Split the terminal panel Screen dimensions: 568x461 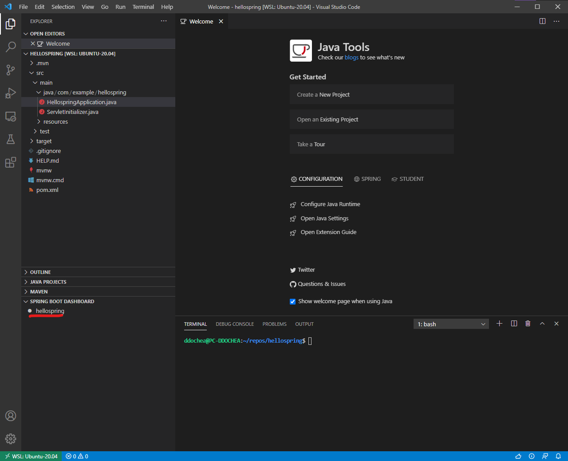[514, 324]
